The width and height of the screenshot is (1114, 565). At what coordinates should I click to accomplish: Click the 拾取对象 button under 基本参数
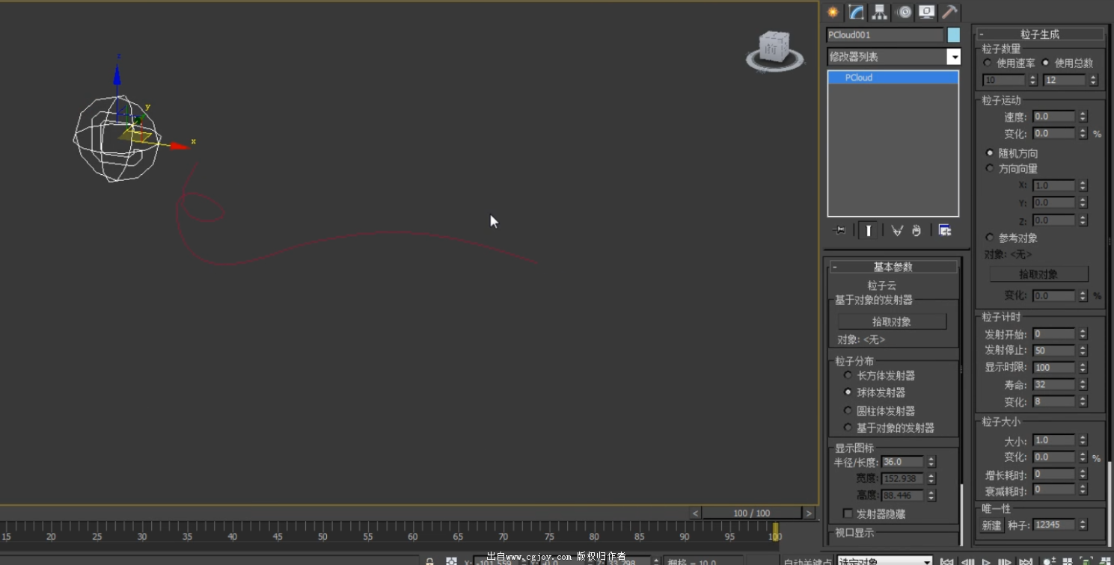point(892,321)
